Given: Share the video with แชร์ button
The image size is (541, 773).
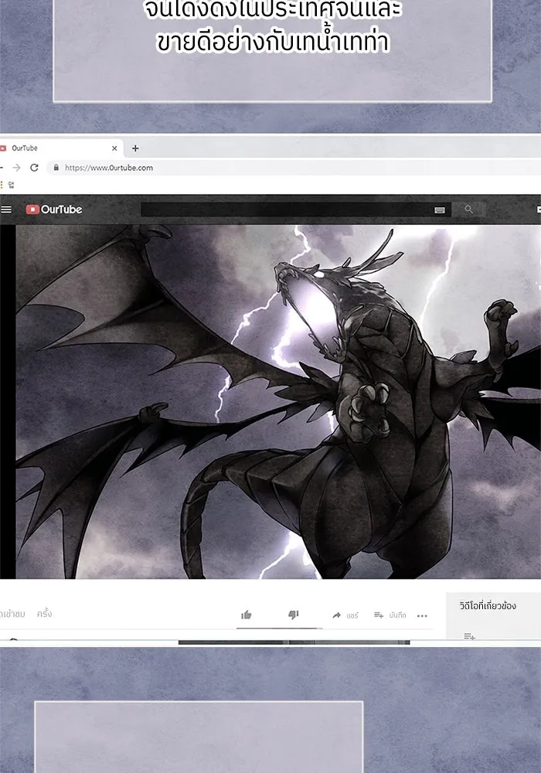Looking at the screenshot, I should pos(345,615).
